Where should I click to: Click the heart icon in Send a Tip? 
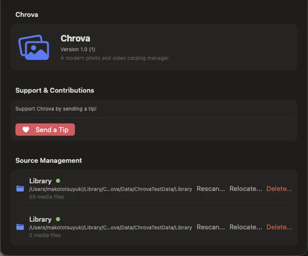(x=26, y=130)
